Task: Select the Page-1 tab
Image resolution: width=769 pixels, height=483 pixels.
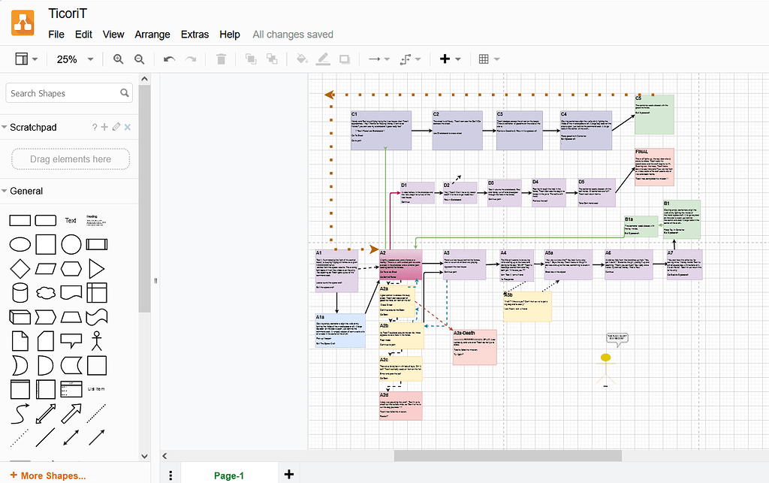Action: 229,475
